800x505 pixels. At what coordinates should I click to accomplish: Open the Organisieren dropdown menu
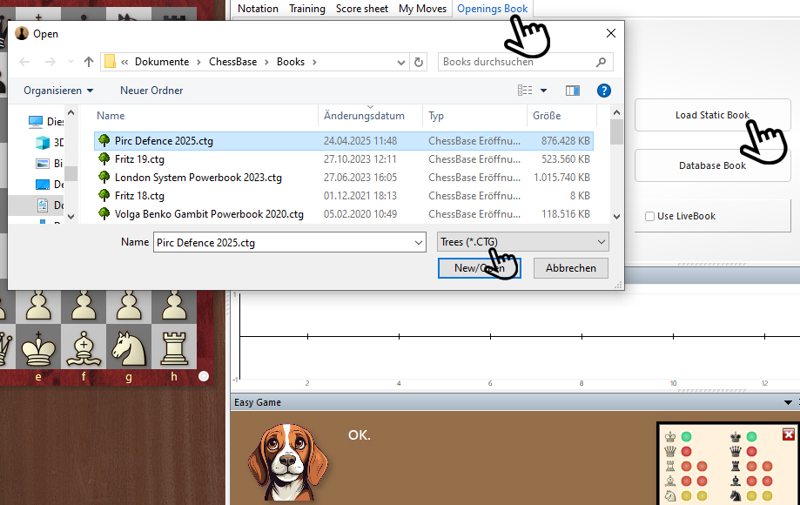[x=58, y=91]
